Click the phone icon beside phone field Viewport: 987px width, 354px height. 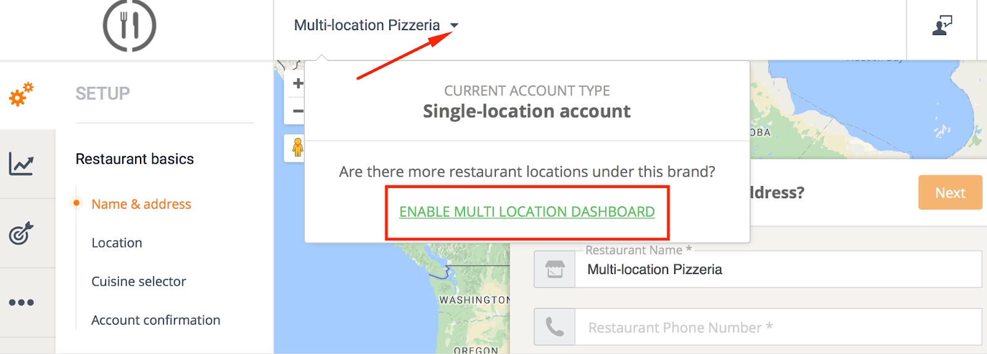click(555, 327)
